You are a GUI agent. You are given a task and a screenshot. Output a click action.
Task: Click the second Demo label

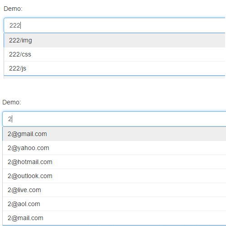[12, 102]
